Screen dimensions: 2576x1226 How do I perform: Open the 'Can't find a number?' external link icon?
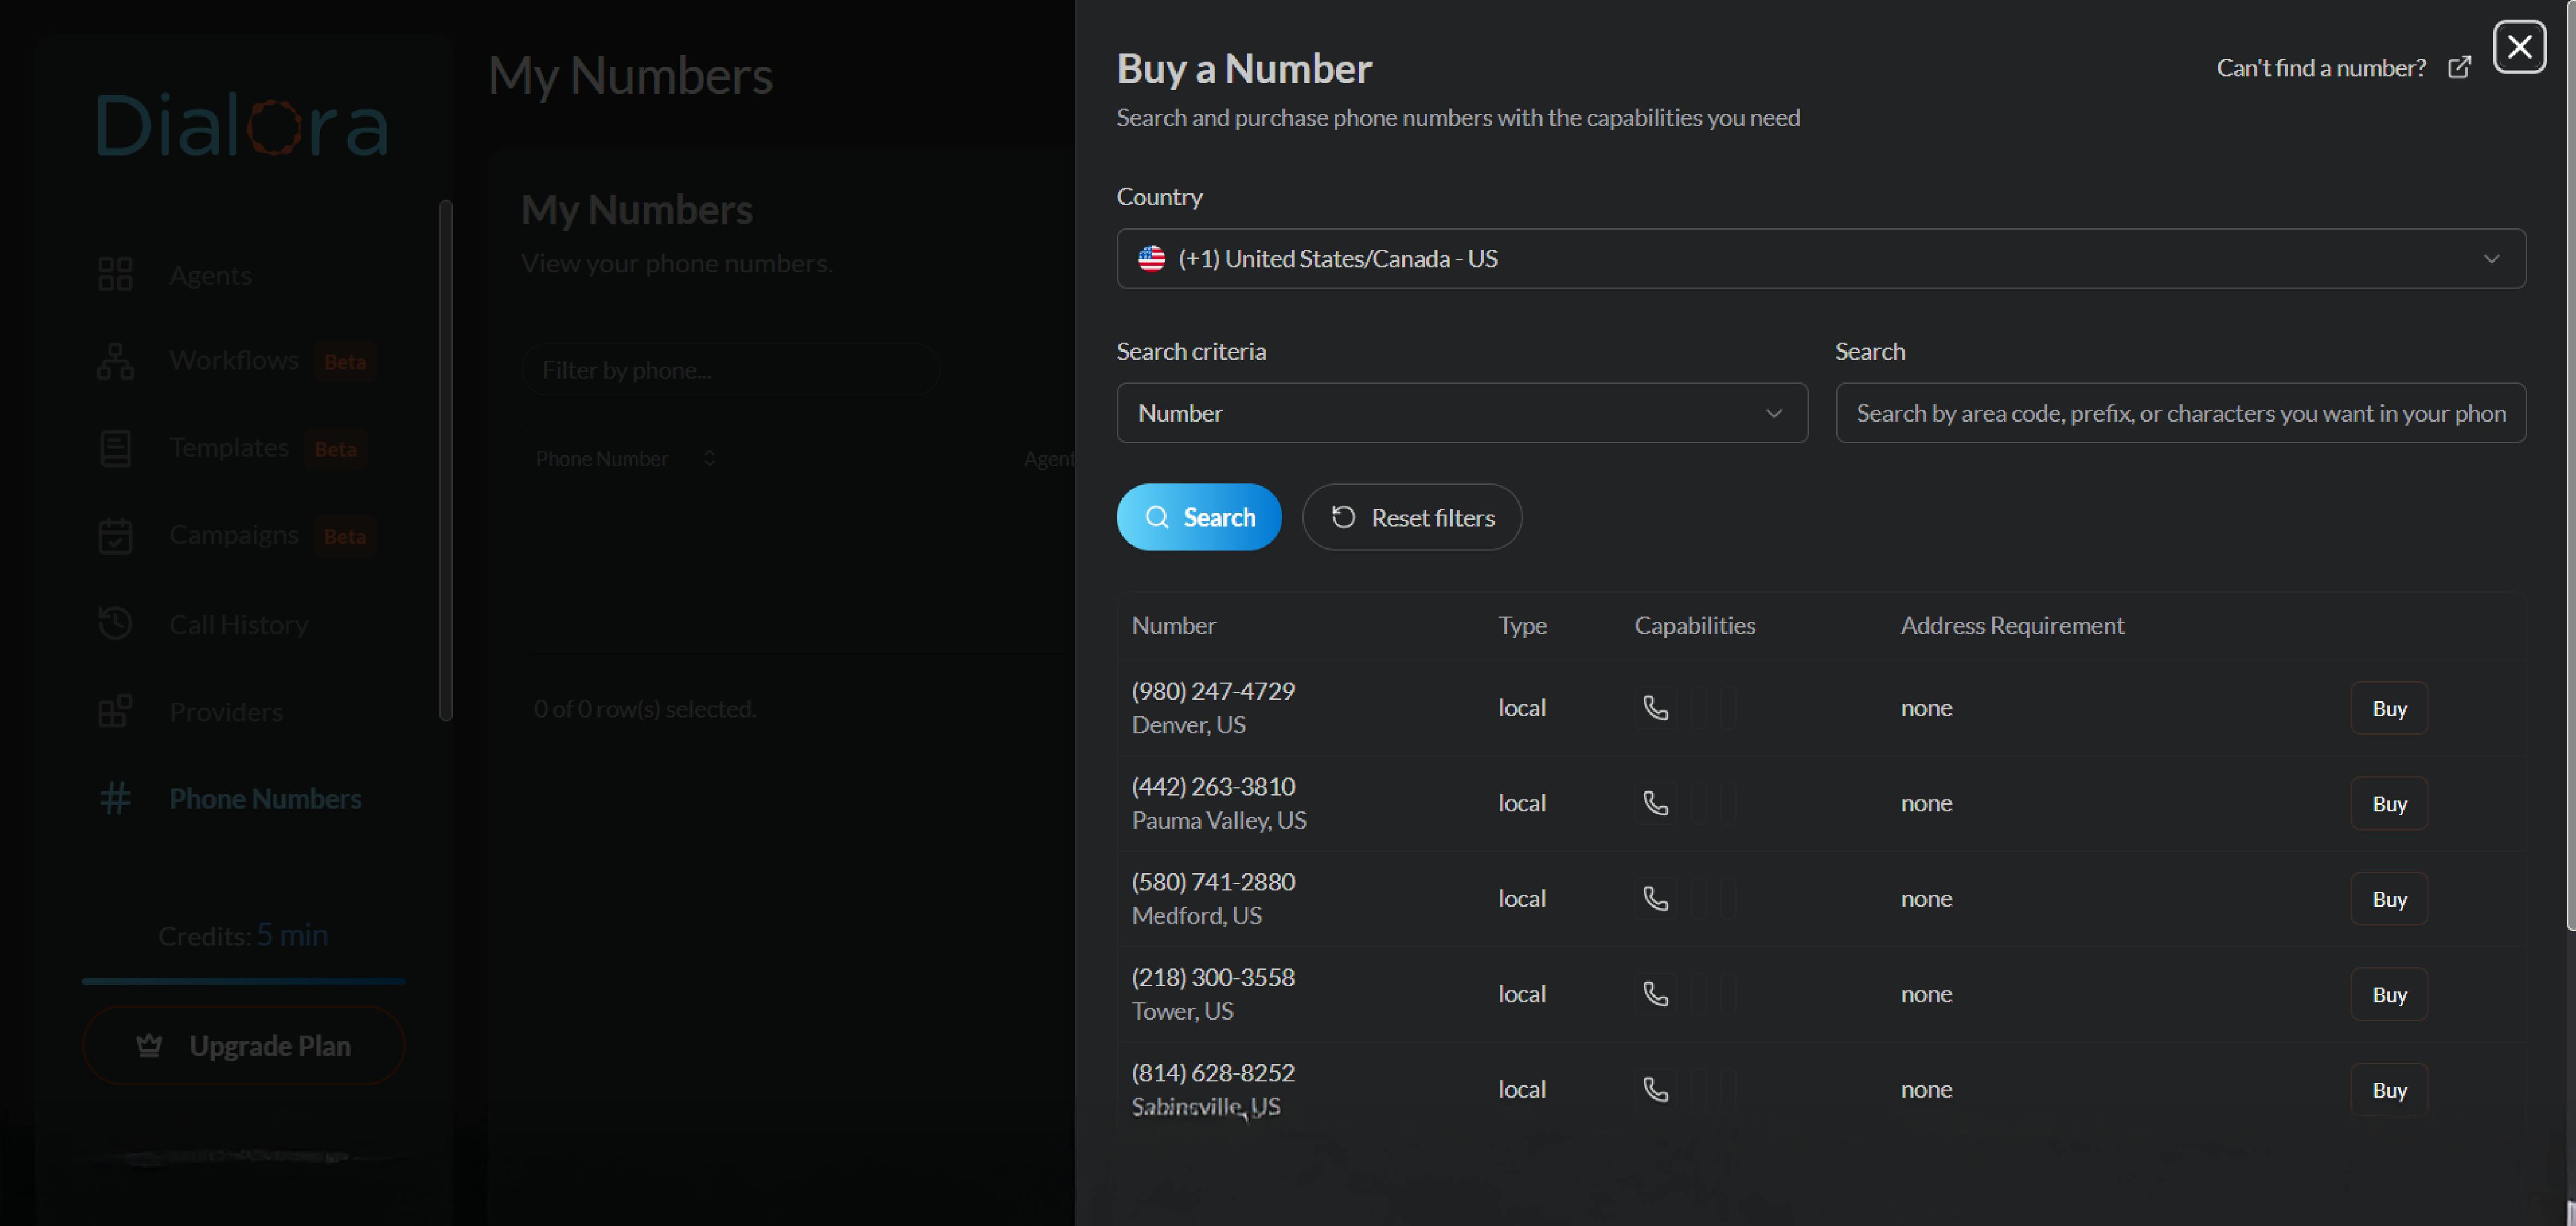tap(2461, 67)
